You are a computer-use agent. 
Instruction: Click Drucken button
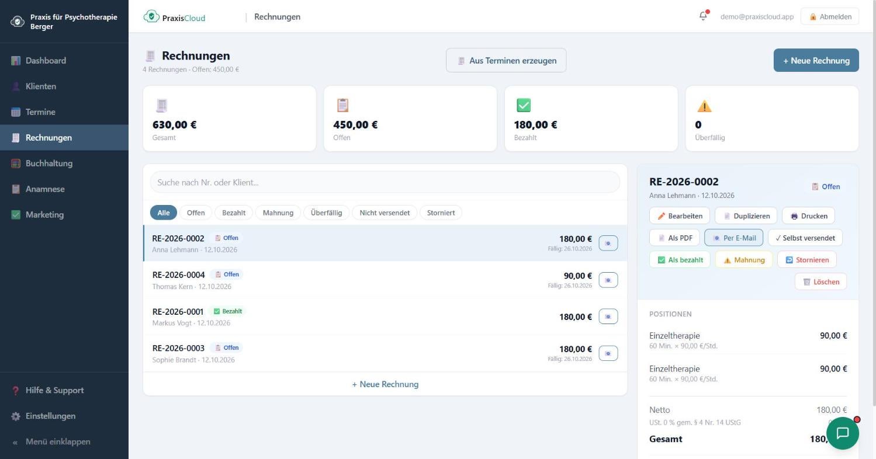coord(809,216)
